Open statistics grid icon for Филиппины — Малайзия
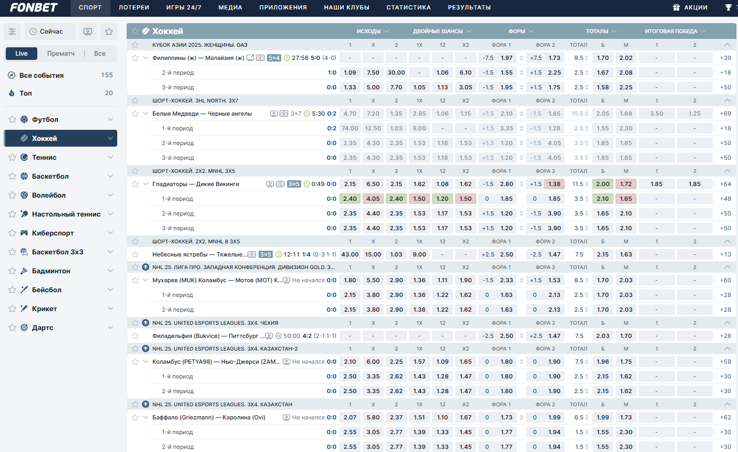738x452 pixels. tap(260, 58)
